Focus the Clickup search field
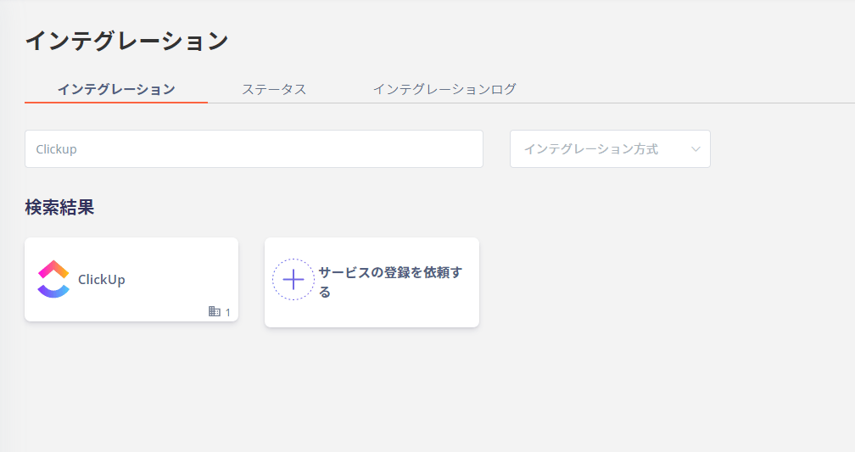The height and width of the screenshot is (452, 855). pyautogui.click(x=254, y=149)
